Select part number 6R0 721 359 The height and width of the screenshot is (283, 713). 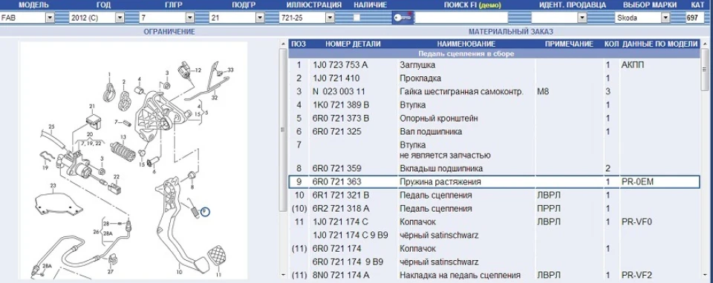coord(336,168)
